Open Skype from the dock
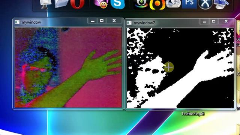Viewport: 240px width, 135px height. click(x=117, y=4)
